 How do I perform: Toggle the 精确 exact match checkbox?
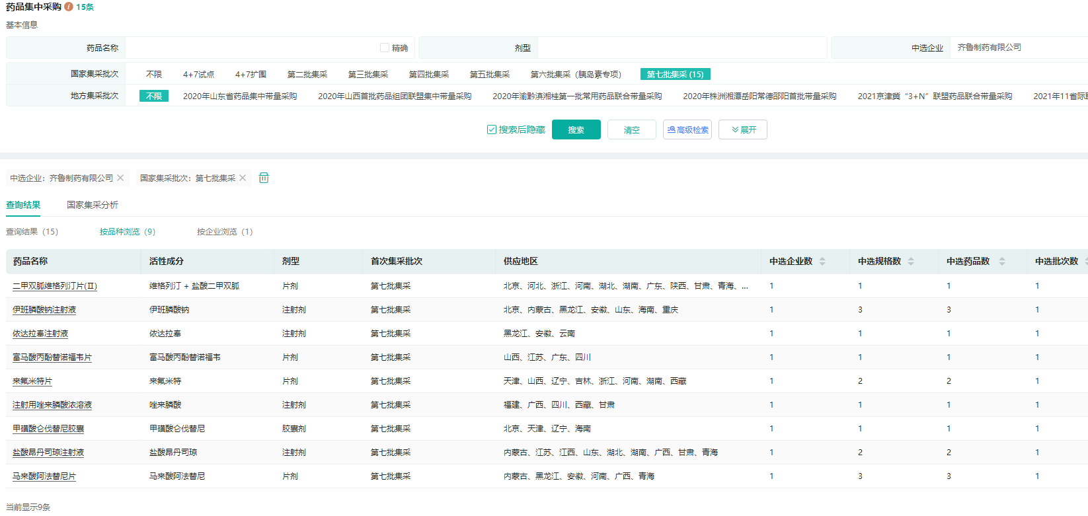[385, 48]
